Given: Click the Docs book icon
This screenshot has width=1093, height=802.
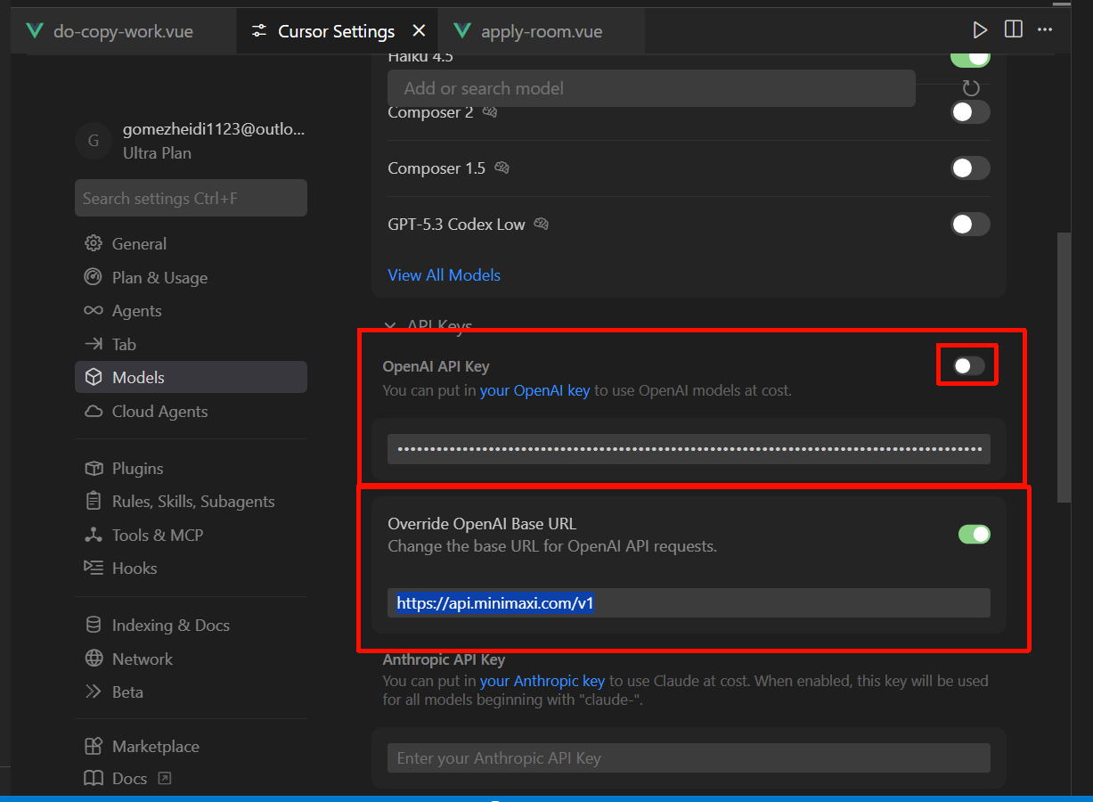Looking at the screenshot, I should point(94,778).
